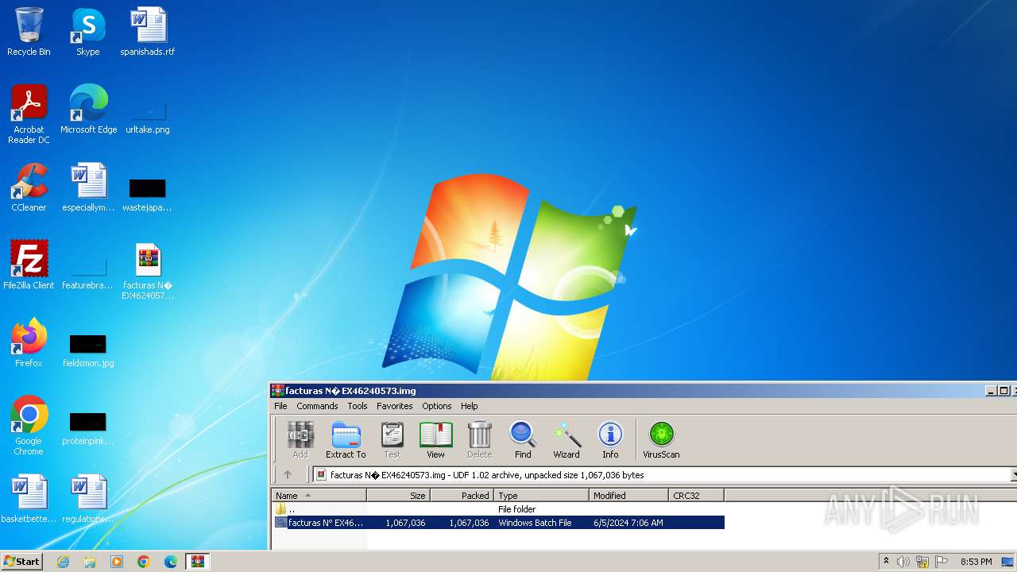Select the Recycle Bin desktop icon
The width and height of the screenshot is (1017, 572).
29,32
